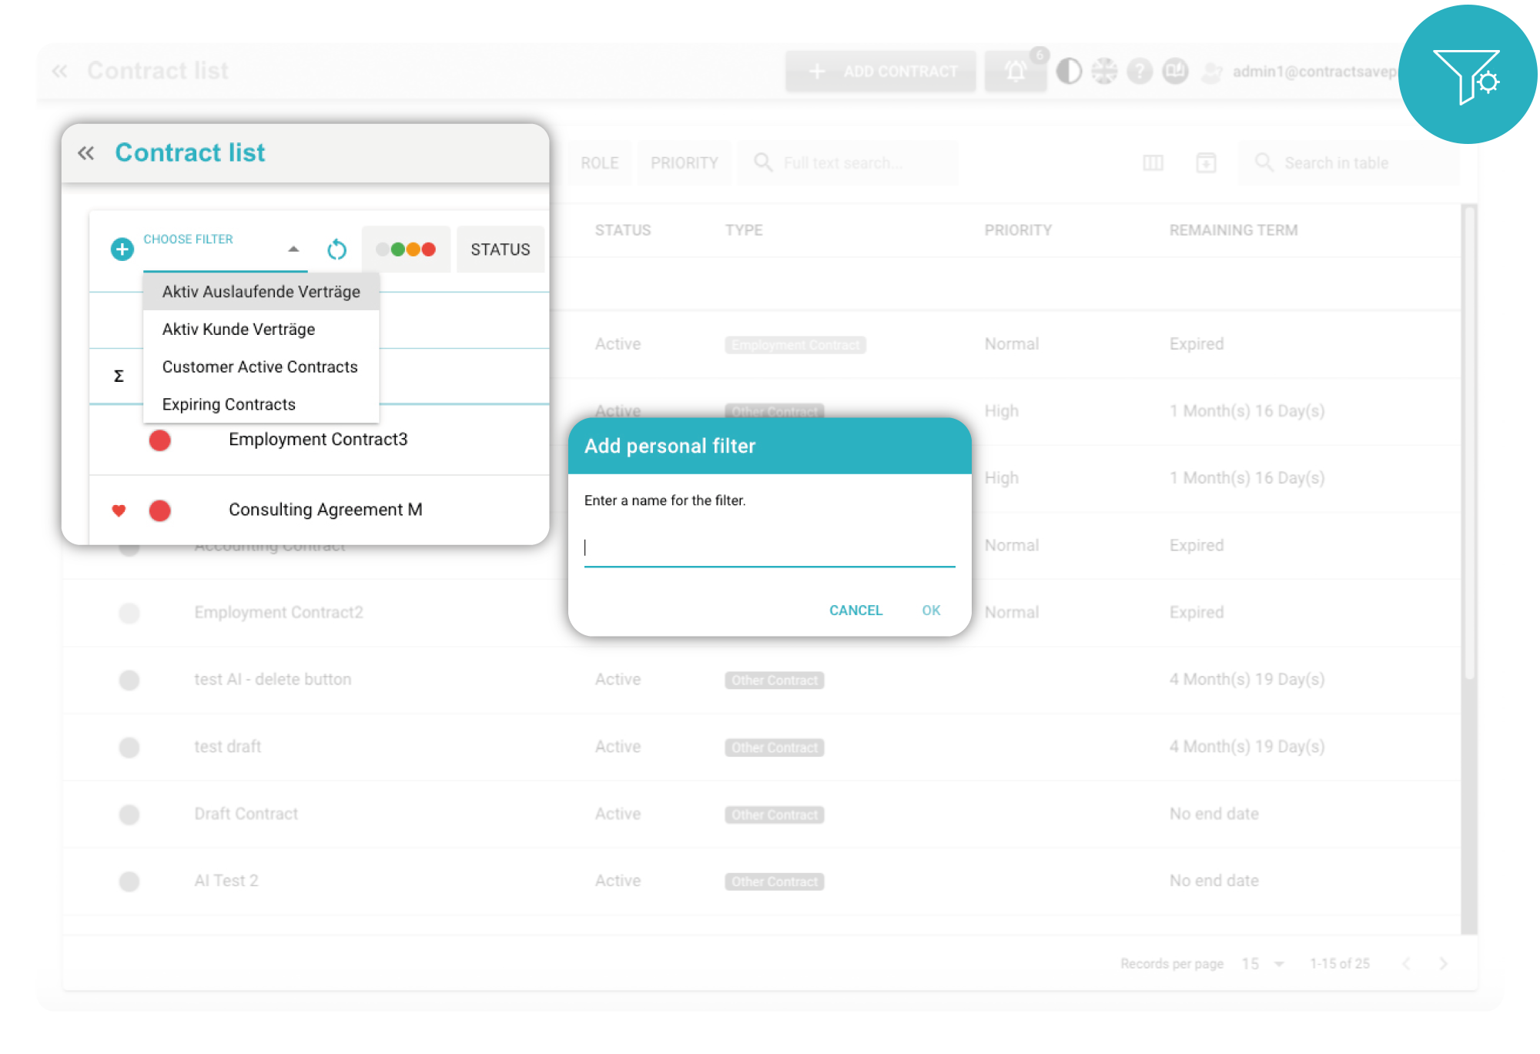Image resolution: width=1540 pixels, height=1054 pixels.
Task: Toggle contrast theme icon
Action: pyautogui.click(x=1069, y=72)
